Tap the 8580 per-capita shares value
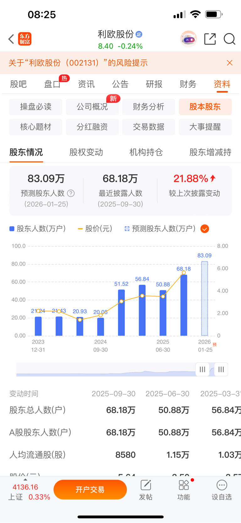This screenshot has width=241, height=523. (x=126, y=455)
